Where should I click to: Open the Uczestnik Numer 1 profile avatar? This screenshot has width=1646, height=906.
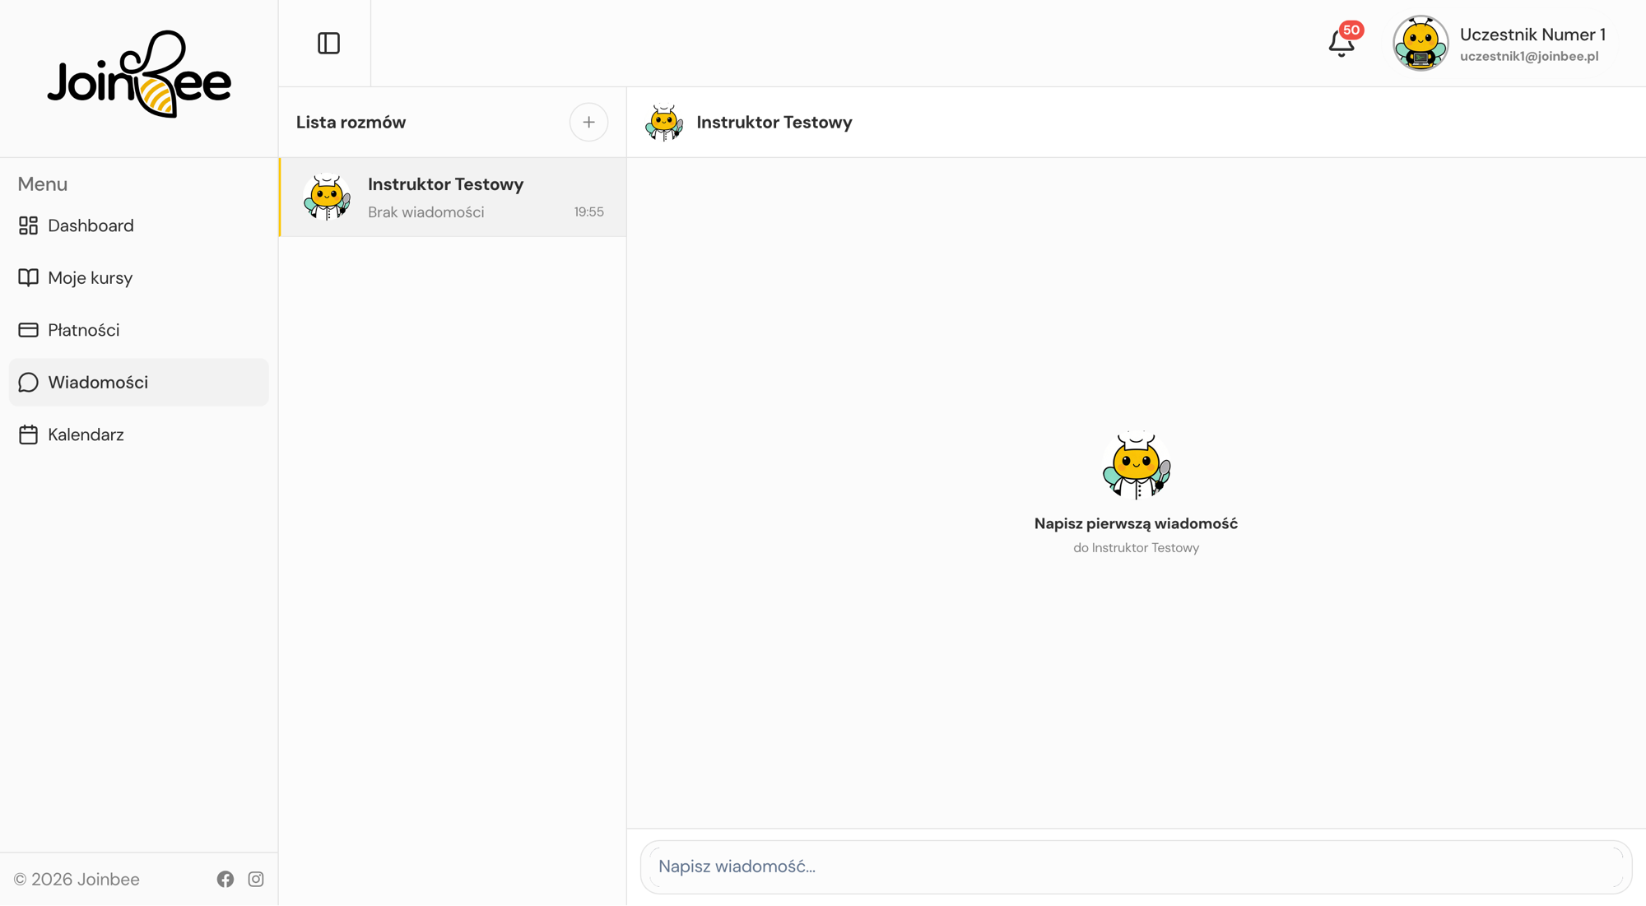tap(1420, 43)
